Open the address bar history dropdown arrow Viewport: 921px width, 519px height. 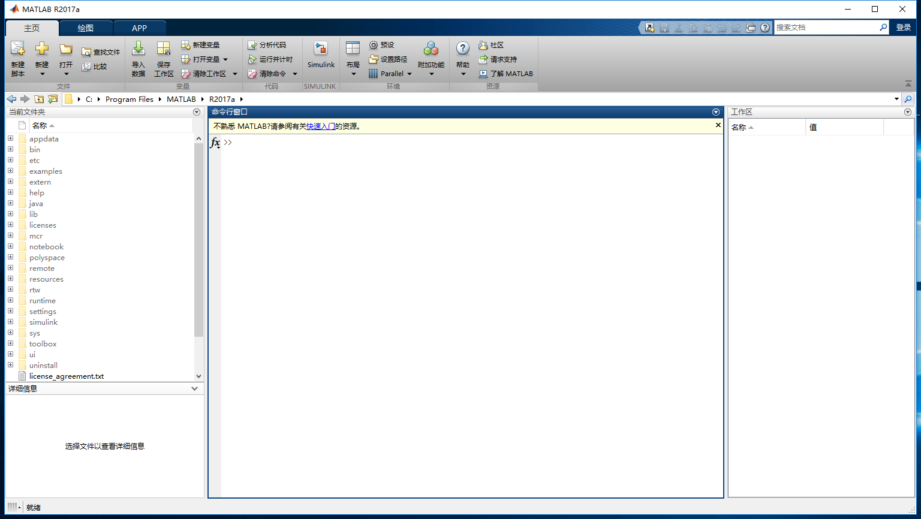[897, 99]
